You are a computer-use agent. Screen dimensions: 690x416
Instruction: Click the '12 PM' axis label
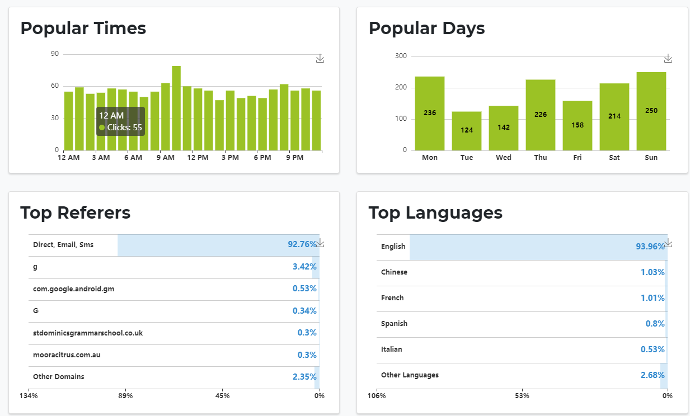pyautogui.click(x=198, y=158)
